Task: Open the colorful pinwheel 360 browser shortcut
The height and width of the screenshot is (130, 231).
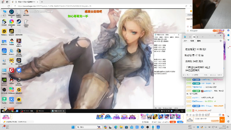Action: point(12,22)
